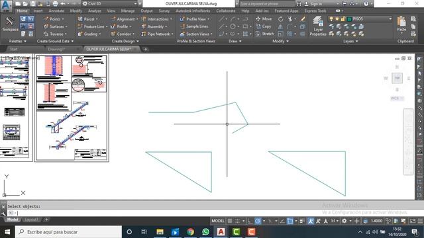The height and width of the screenshot is (238, 424).
Task: Open the Annotate ribbon tab
Action: (x=56, y=11)
